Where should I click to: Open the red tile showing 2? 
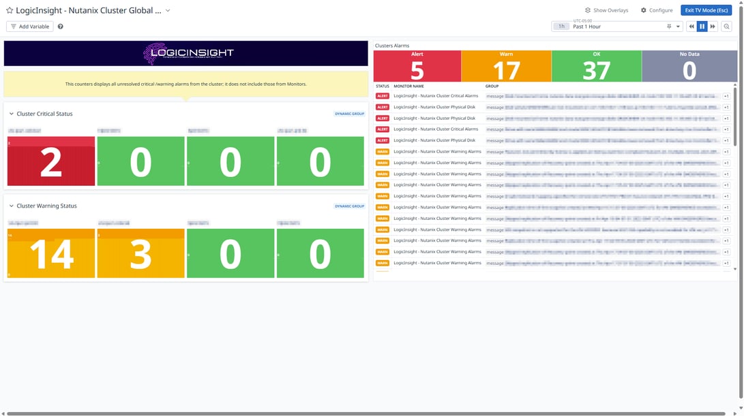51,161
